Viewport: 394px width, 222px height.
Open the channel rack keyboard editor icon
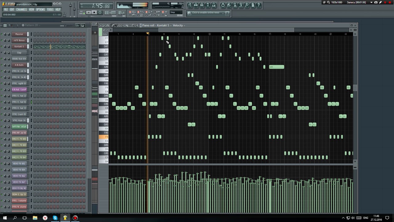(83, 25)
